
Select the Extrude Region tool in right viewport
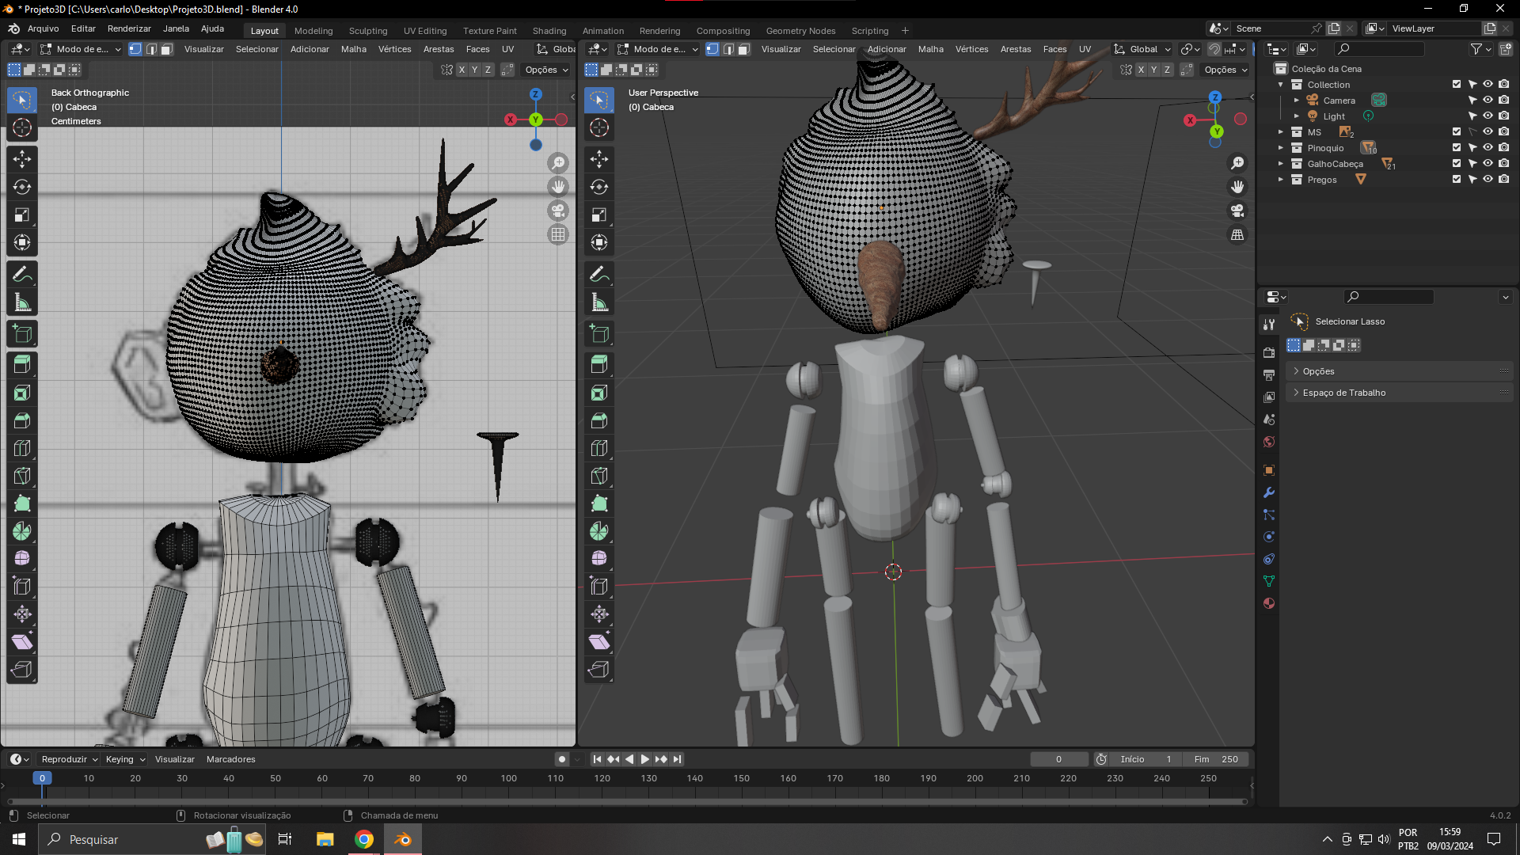click(x=599, y=364)
